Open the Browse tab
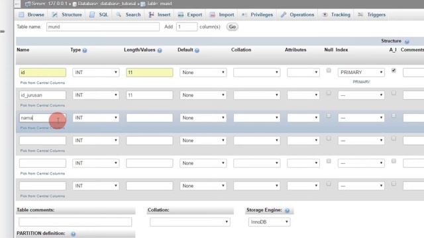Screen dimensions: 424x238 pyautogui.click(x=31, y=15)
